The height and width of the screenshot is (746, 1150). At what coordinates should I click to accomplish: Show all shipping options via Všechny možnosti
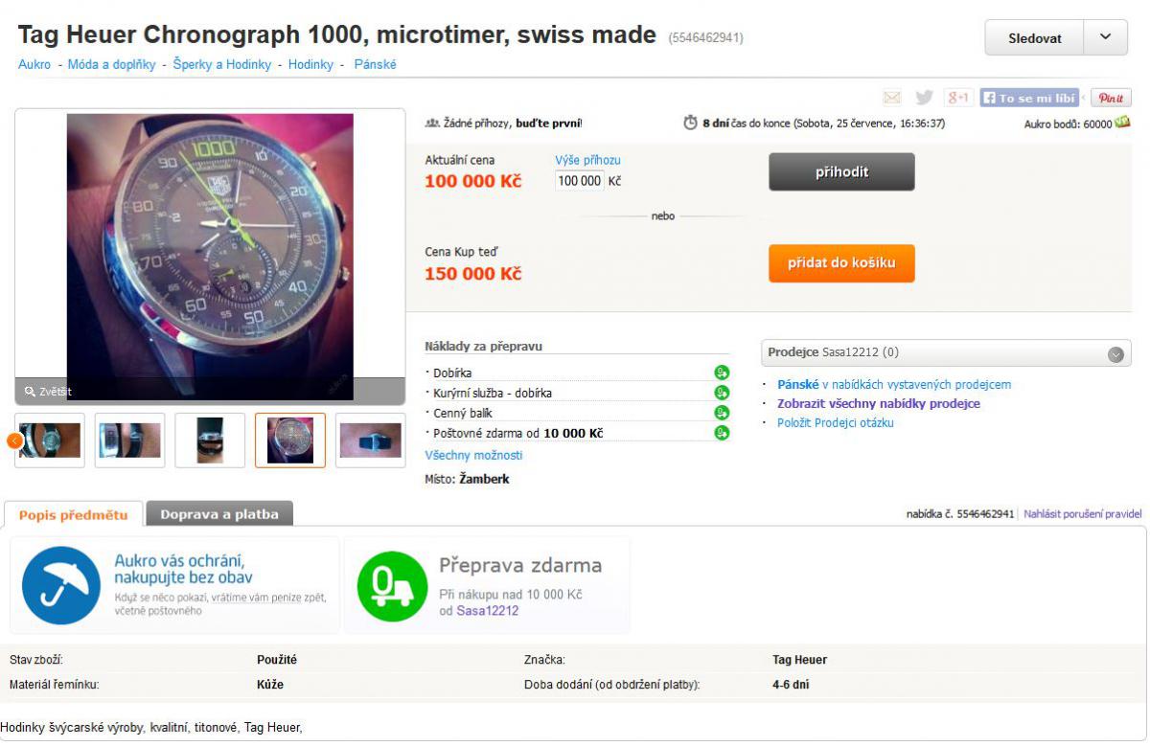(x=473, y=456)
